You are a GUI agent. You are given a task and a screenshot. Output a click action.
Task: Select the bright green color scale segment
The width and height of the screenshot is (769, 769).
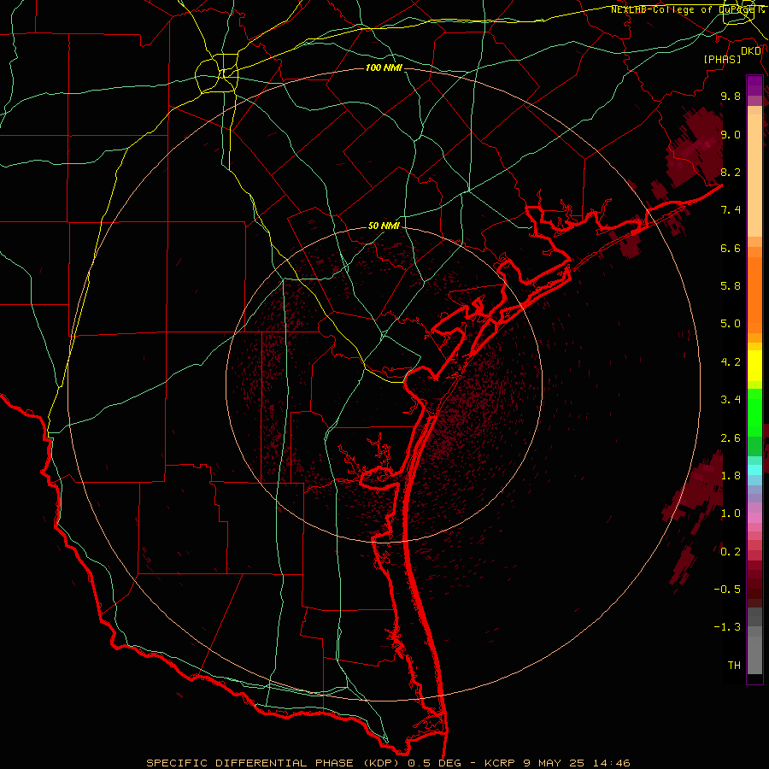pyautogui.click(x=754, y=413)
